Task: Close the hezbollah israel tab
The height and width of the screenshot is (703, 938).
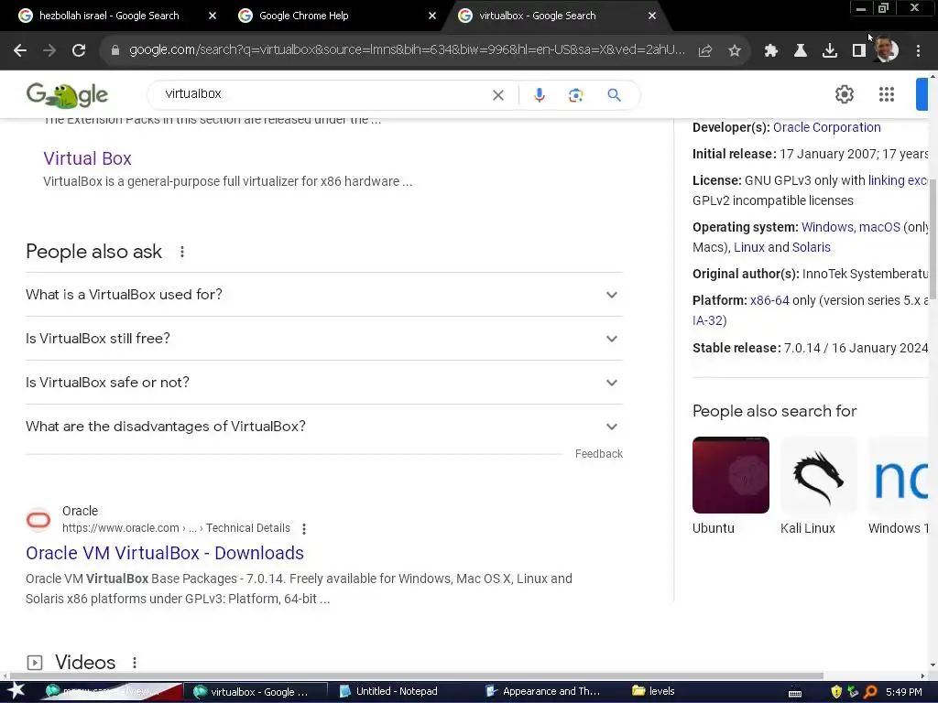Action: pos(213,16)
